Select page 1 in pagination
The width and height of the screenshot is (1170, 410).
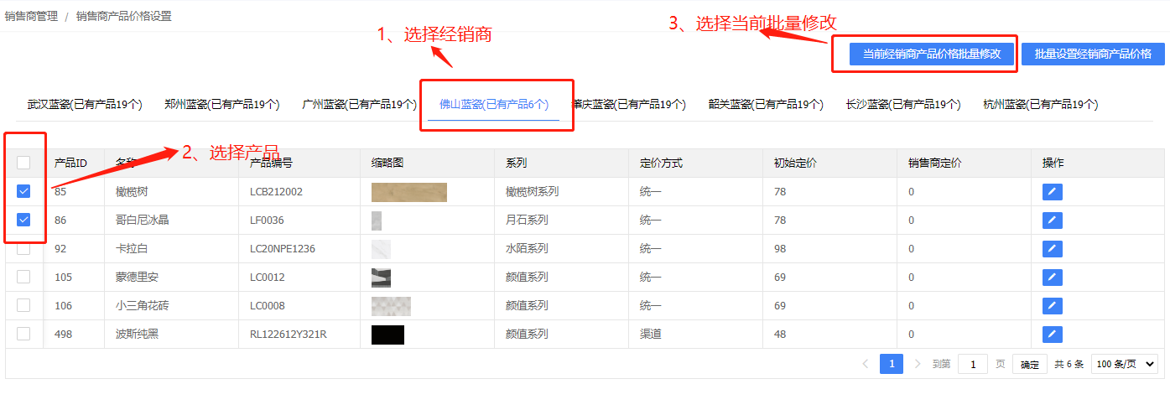(x=892, y=364)
